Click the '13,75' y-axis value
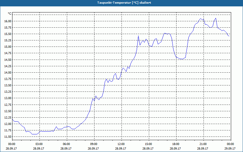Image resolution: width=243 pixels, height=152 pixels. (x=8, y=79)
